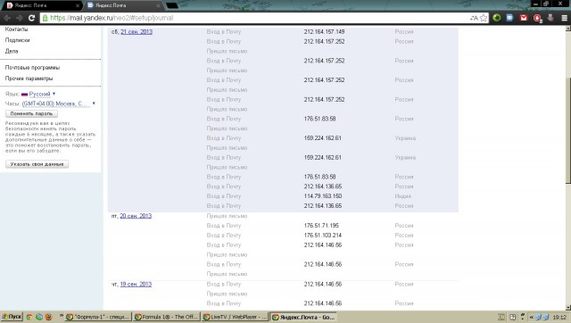Switch to the LiveTV / WebPlayer taskbar window
This screenshot has height=323, width=571.
235,317
